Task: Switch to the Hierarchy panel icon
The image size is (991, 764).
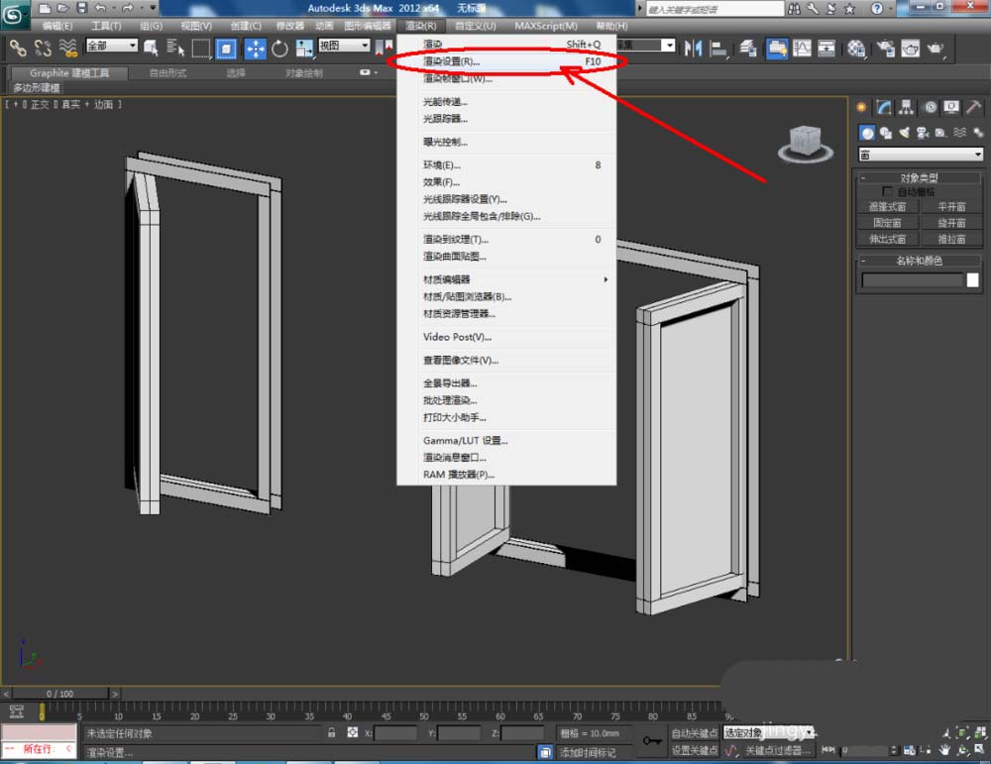Action: [x=907, y=107]
